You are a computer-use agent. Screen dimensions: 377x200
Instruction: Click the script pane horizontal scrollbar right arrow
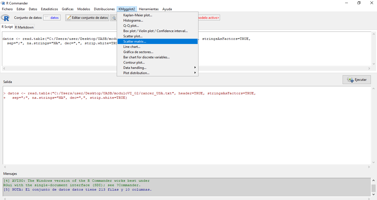[369, 68]
